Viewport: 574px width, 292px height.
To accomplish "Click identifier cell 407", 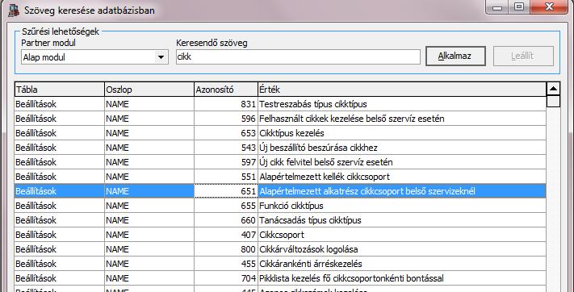I will (x=226, y=235).
